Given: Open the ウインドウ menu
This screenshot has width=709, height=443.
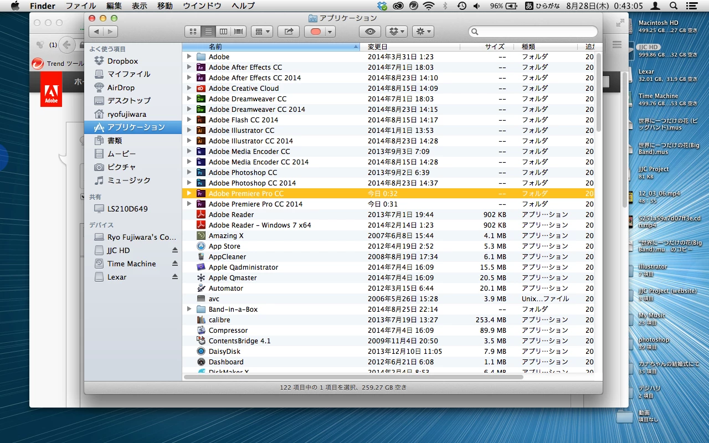Looking at the screenshot, I should click(202, 6).
